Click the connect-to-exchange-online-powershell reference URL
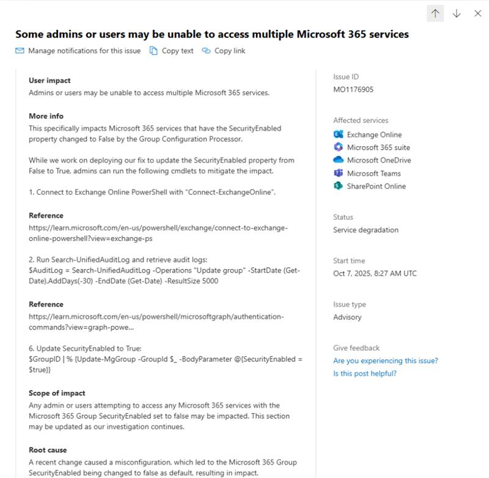The image size is (489, 478). (x=158, y=233)
